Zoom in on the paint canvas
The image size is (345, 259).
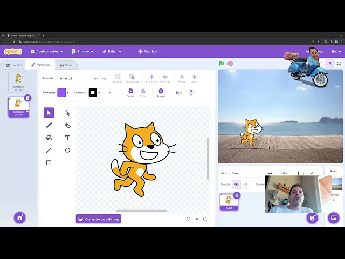205,219
